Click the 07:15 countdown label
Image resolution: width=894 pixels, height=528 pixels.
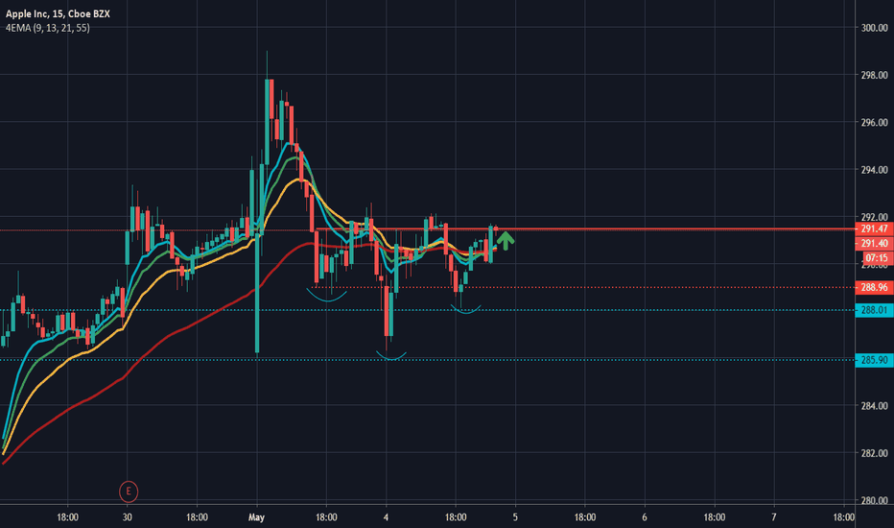pos(877,258)
